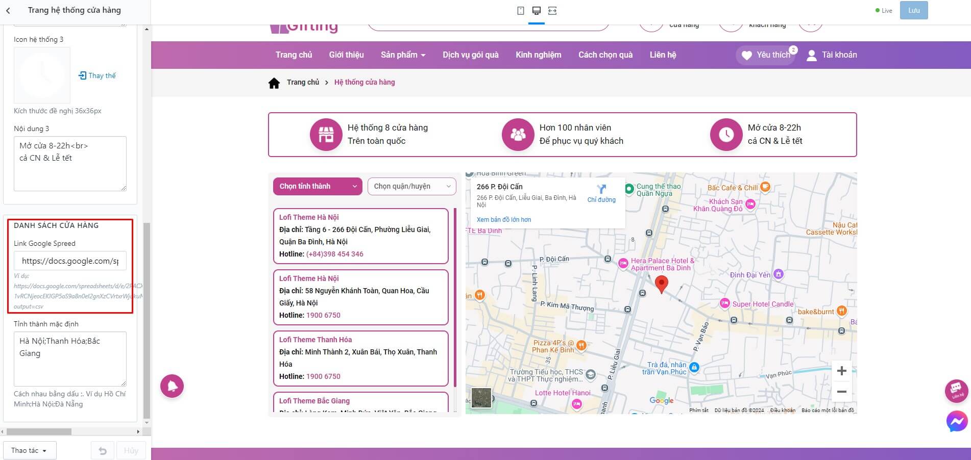
Task: Click the Nội dung 3 text area
Action: click(70, 164)
